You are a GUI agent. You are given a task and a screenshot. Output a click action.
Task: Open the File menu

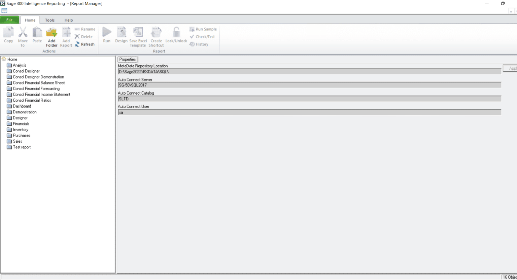(9, 20)
